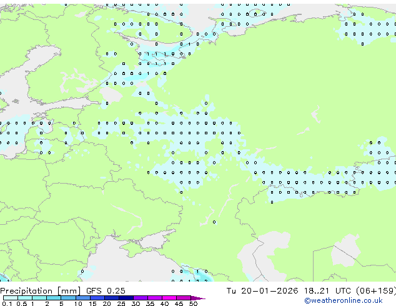This screenshot has width=396, height=306.
Task: Click the (06+159) forecast offset label
Action: click(376, 291)
